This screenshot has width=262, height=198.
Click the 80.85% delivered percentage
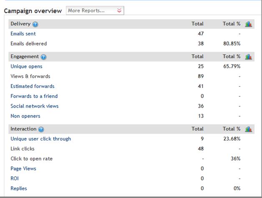(x=232, y=44)
